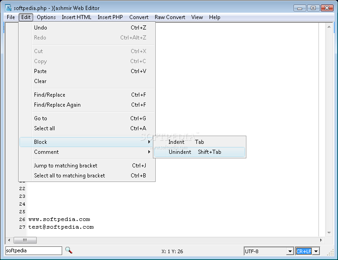
Task: Select the Find/Replace menu entry
Action: [x=87, y=95]
